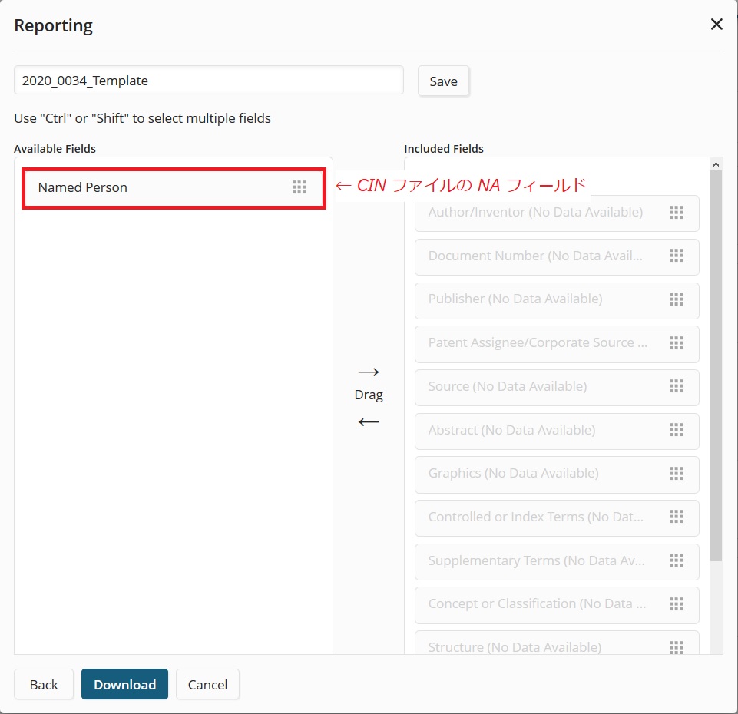Click the Abstract field drag handle icon
The width and height of the screenshot is (738, 714).
[x=677, y=430]
